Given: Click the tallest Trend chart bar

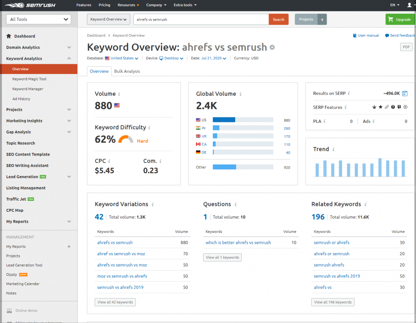Looking at the screenshot, I should click(x=380, y=167).
